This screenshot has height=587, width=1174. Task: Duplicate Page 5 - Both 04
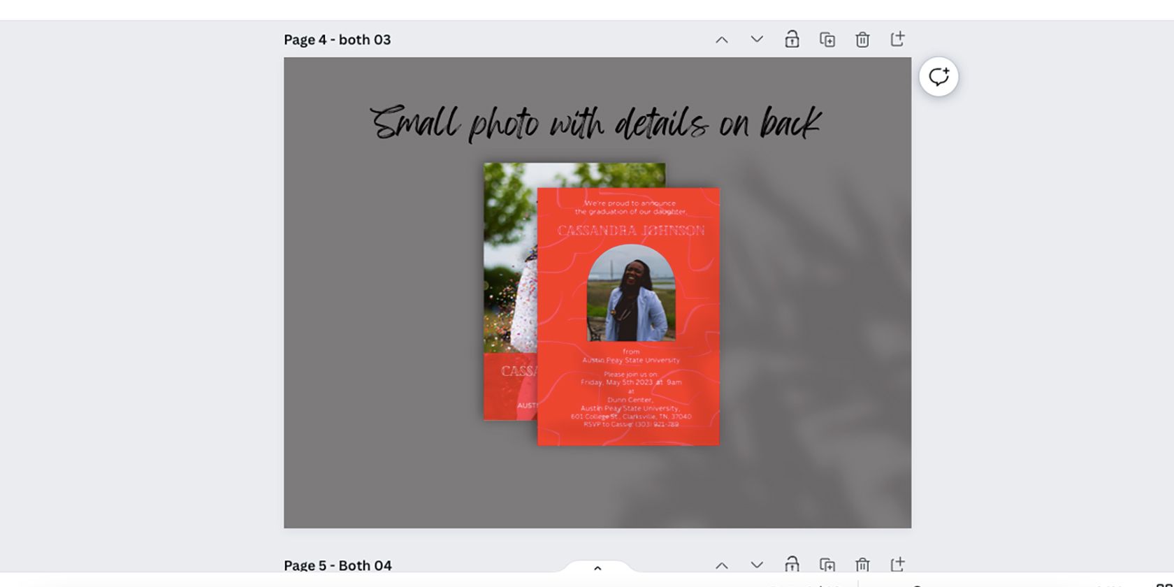(x=827, y=565)
